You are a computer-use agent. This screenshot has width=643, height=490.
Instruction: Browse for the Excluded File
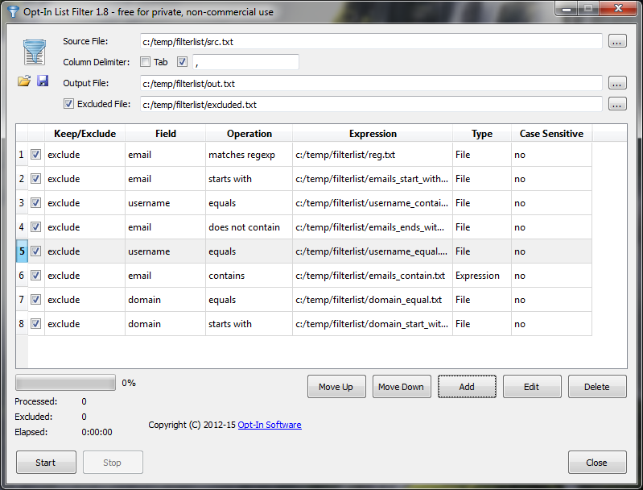[616, 104]
